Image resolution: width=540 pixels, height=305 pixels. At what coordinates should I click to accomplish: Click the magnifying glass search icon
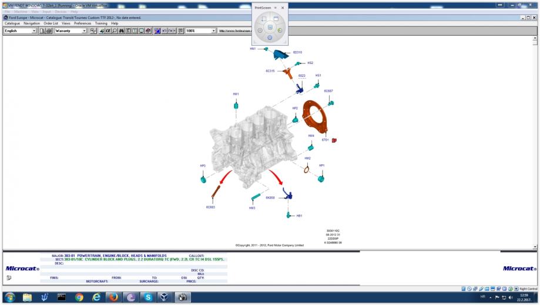[x=115, y=31]
